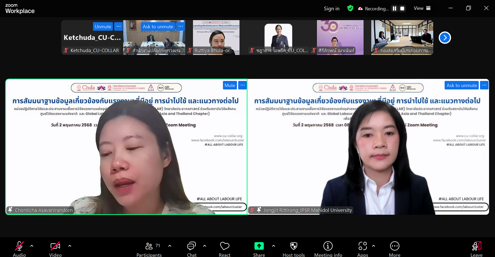495x257 pixels.
Task: Click the Leave meeting icon
Action: coord(476,246)
